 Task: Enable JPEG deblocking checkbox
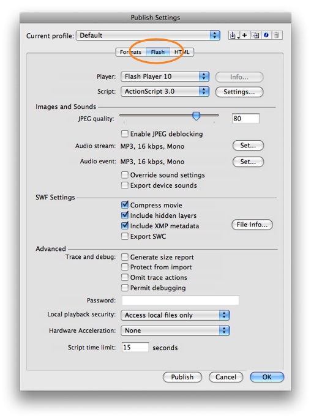(124, 133)
